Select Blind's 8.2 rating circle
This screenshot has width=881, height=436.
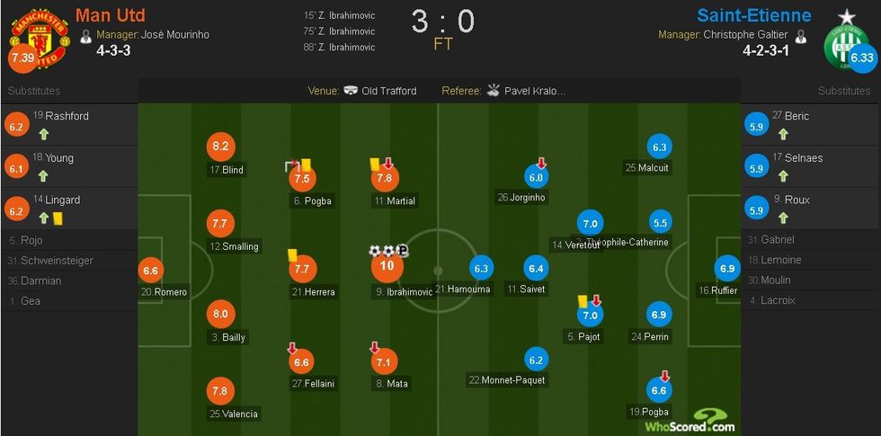click(x=219, y=147)
